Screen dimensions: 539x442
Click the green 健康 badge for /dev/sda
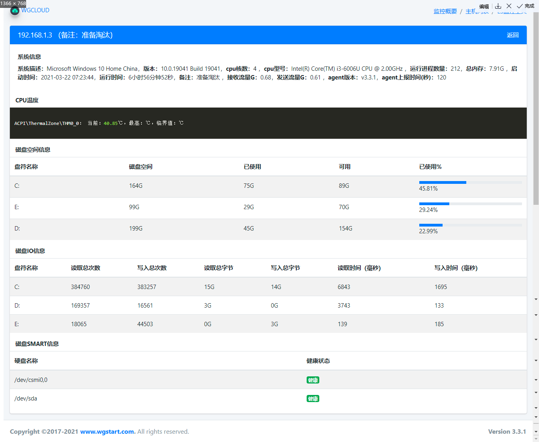tap(313, 399)
